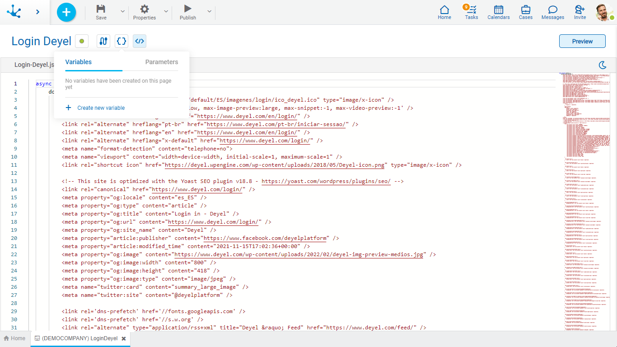
Task: Select the Login-Deyel.js file tab
Action: pyautogui.click(x=34, y=65)
